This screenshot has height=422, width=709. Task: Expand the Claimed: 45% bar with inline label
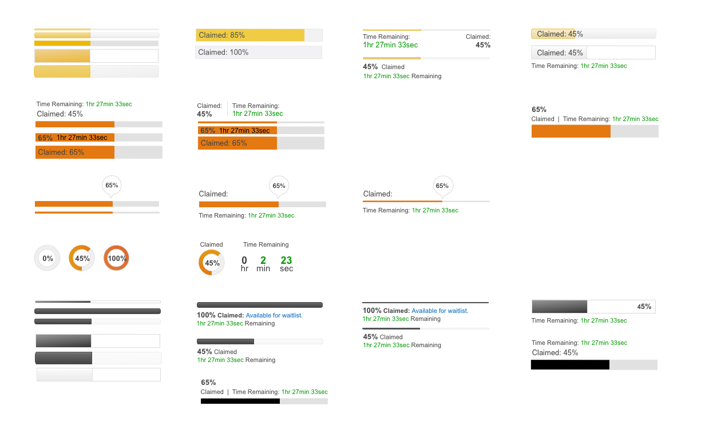593,52
